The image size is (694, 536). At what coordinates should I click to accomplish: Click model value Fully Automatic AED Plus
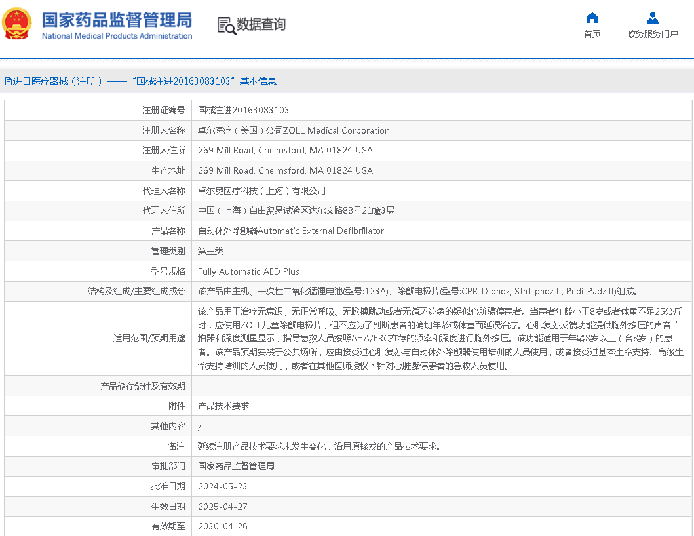click(248, 271)
